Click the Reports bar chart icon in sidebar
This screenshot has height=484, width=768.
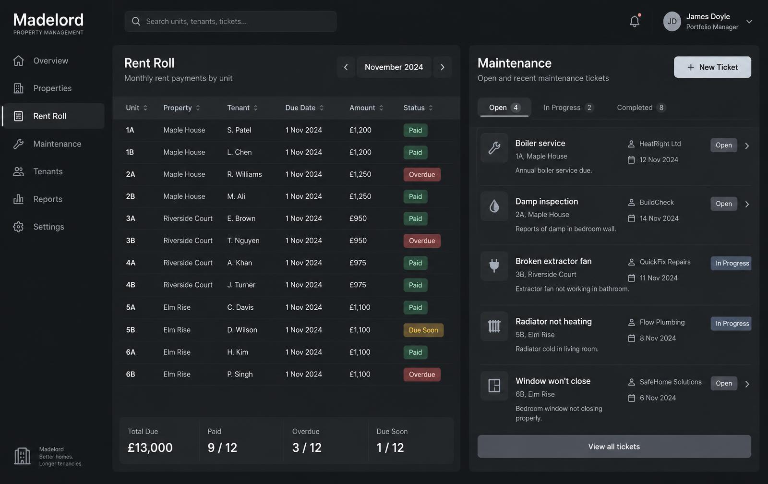(18, 199)
